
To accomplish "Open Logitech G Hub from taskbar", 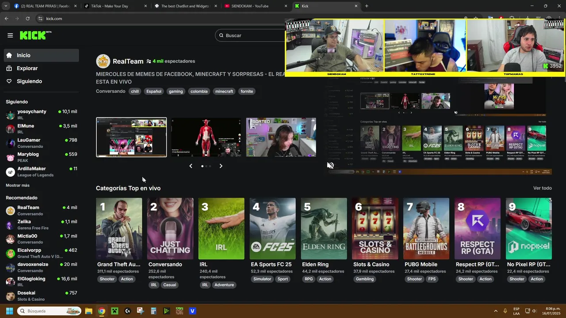I will 127,311.
